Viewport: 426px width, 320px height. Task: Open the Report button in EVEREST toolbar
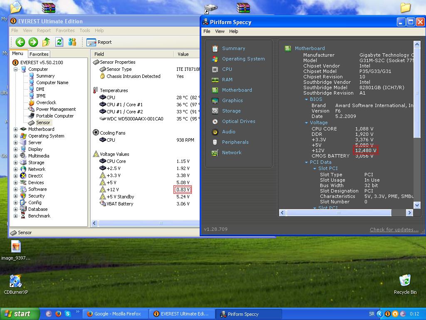(100, 42)
